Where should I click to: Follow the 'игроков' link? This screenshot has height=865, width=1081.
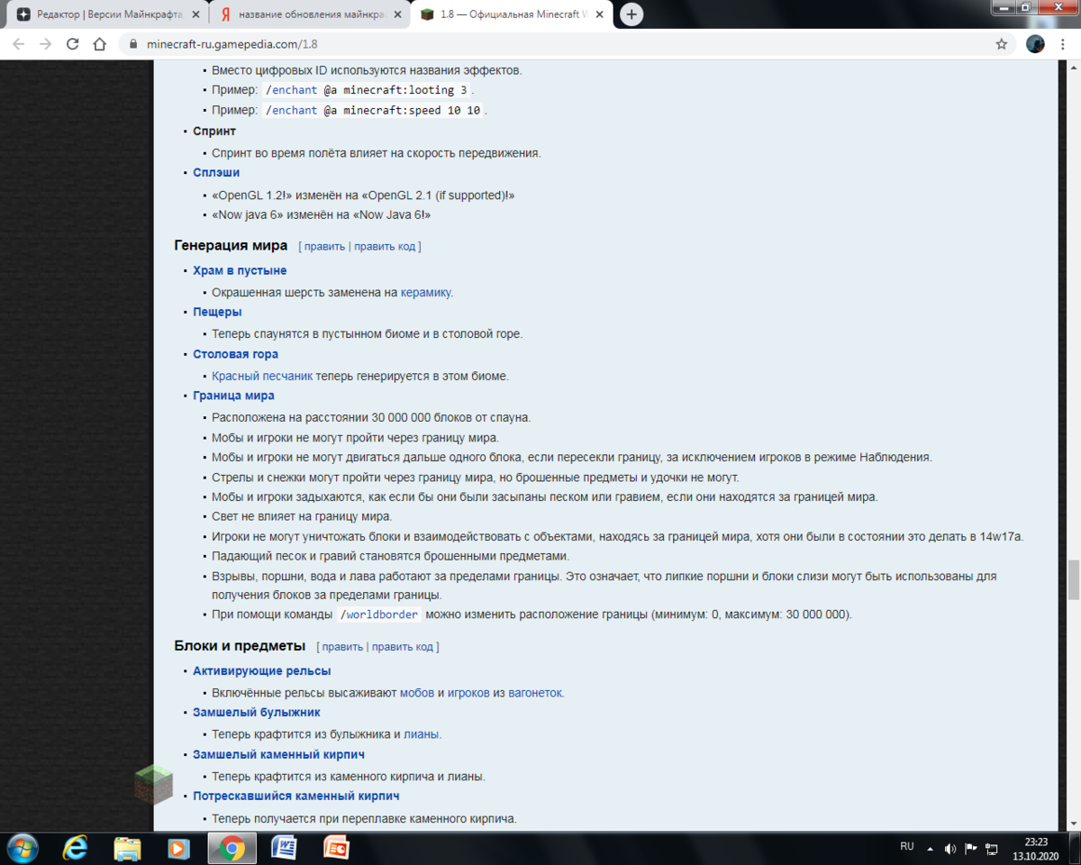click(x=468, y=693)
